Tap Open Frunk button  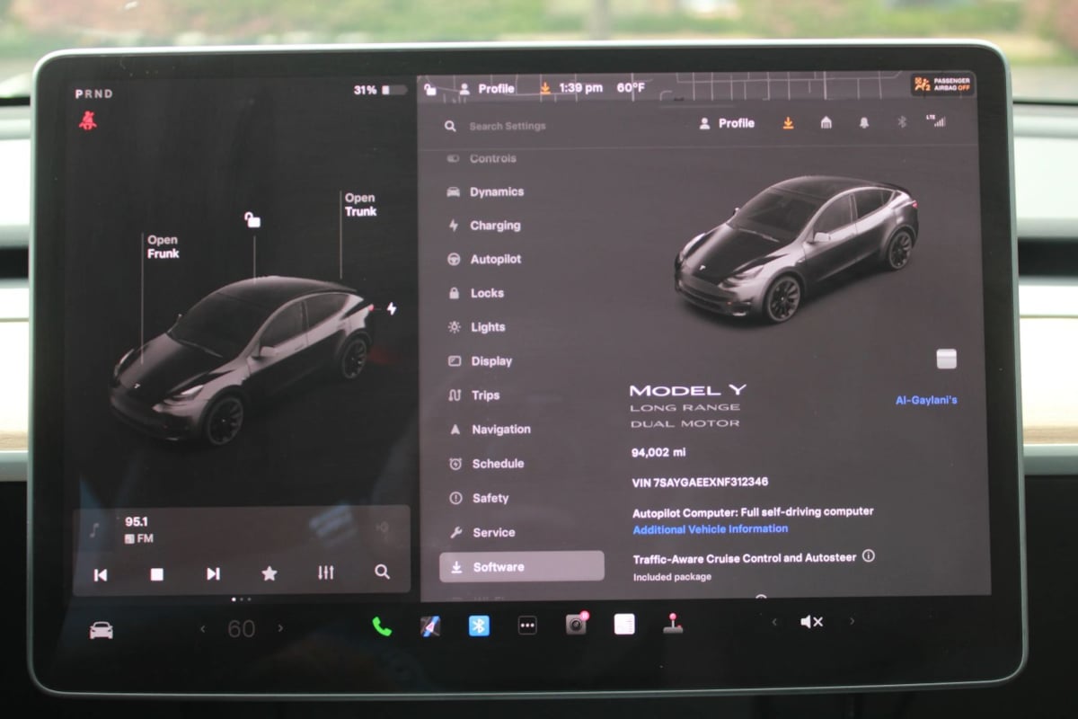[x=163, y=247]
